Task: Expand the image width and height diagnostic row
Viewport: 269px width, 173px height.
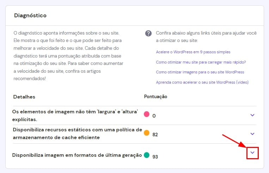Action: [252, 115]
